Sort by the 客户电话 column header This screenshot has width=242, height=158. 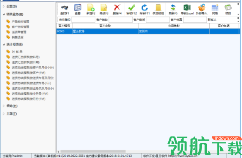point(224,26)
